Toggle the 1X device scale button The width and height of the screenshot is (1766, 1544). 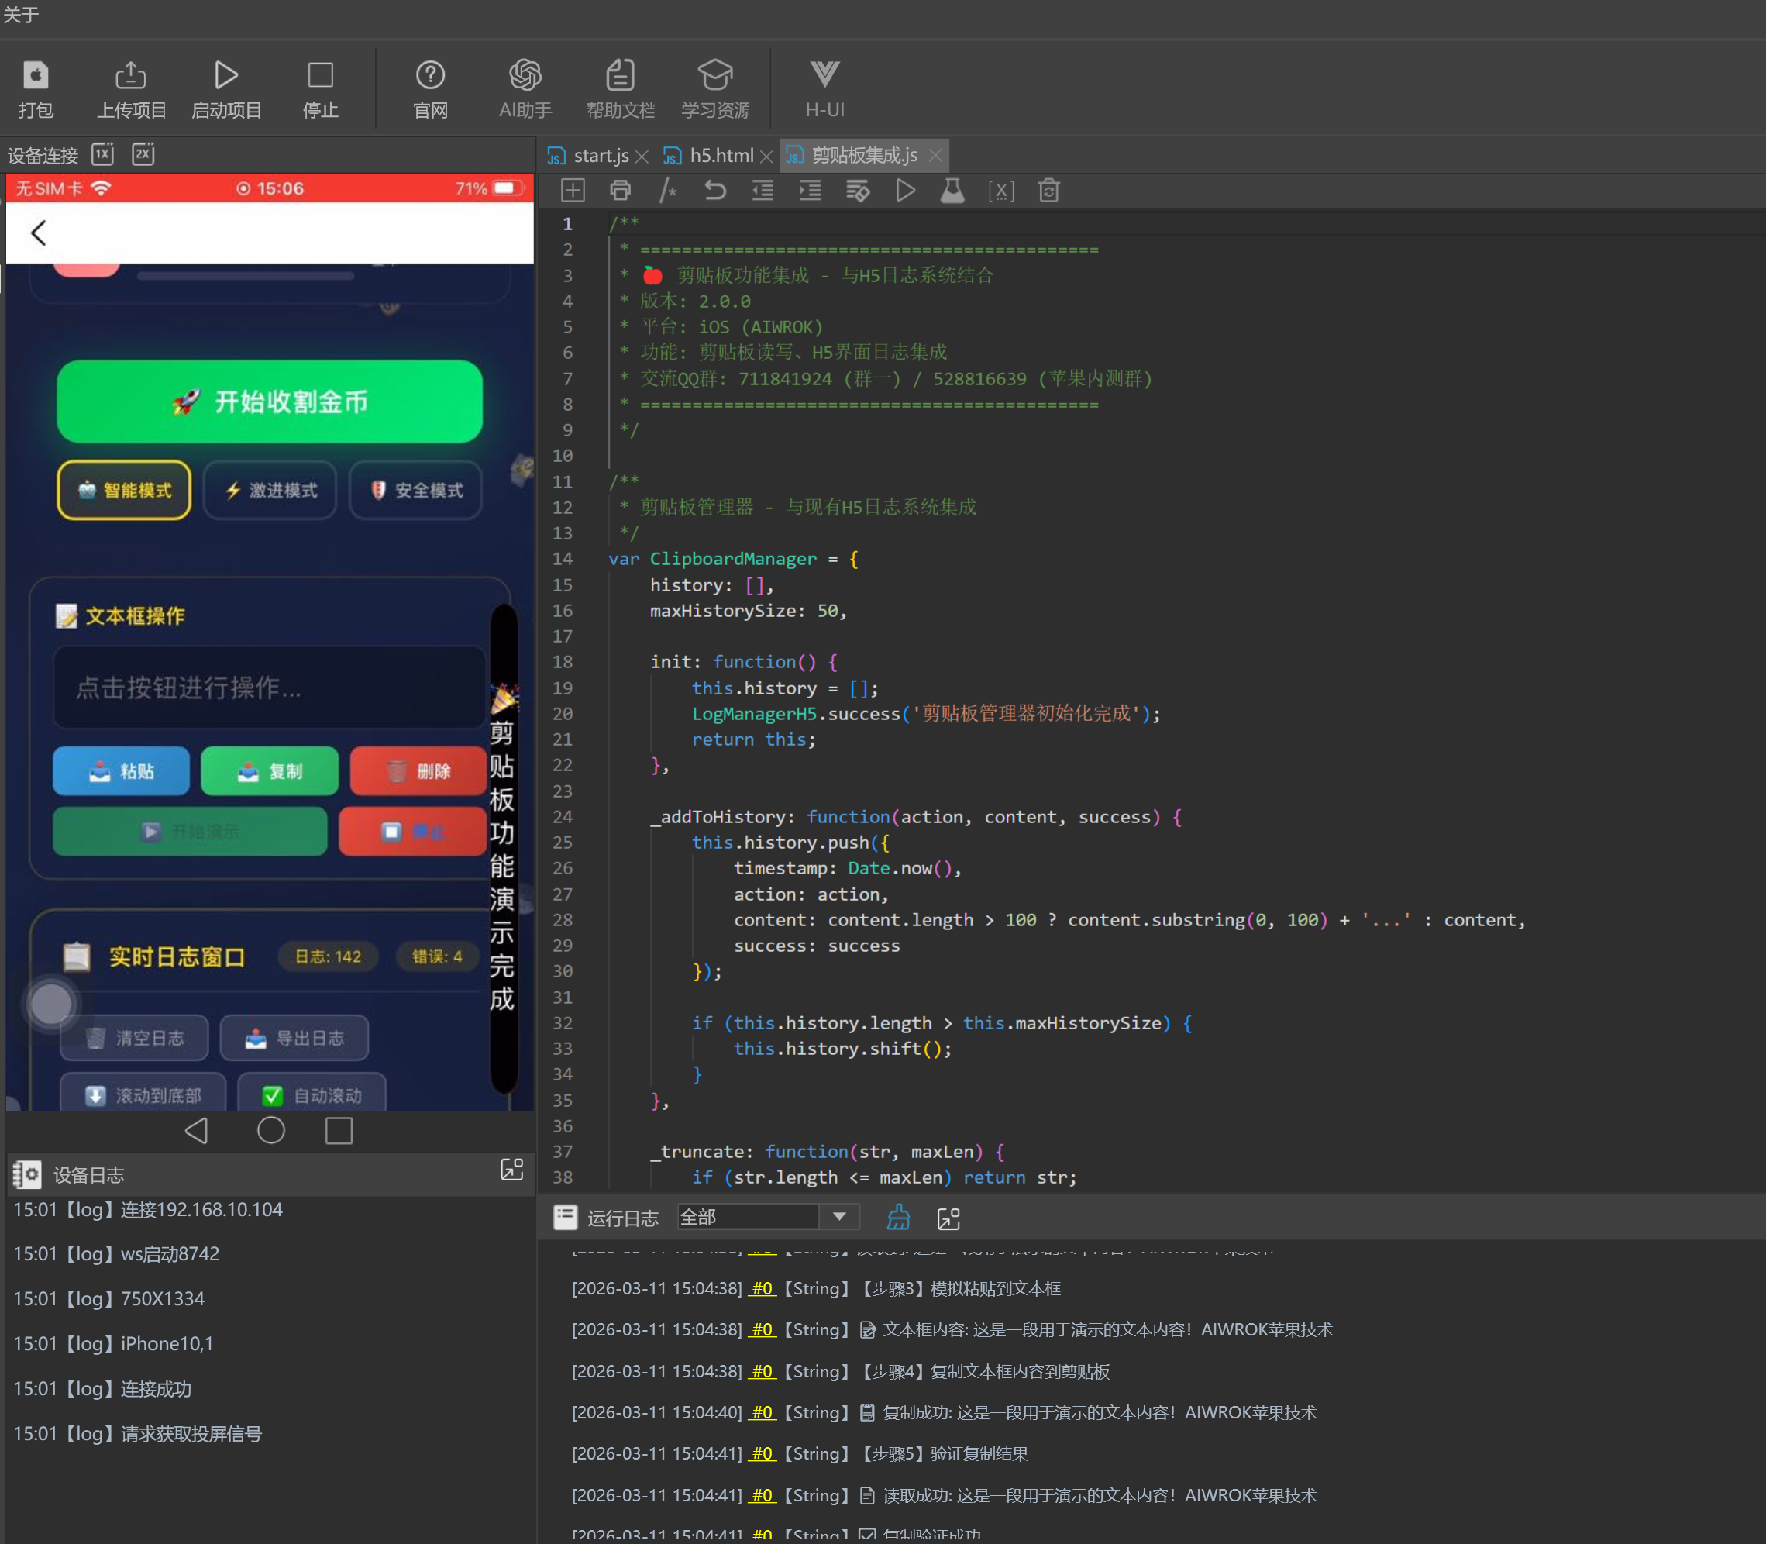pos(103,154)
